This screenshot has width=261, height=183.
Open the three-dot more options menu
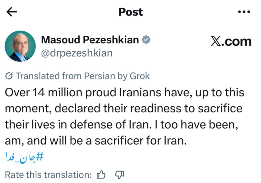tap(244, 12)
